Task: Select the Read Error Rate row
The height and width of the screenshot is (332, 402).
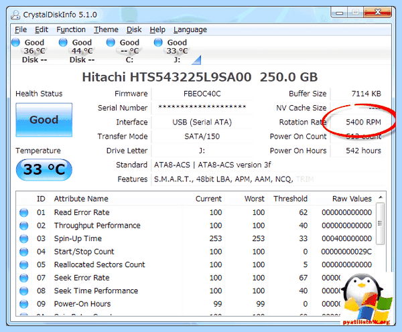Action: [196, 212]
